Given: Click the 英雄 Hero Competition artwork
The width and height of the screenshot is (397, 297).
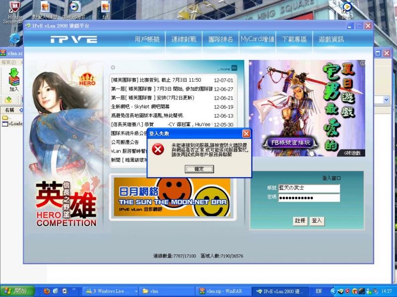Looking at the screenshot, I should coord(66,203).
